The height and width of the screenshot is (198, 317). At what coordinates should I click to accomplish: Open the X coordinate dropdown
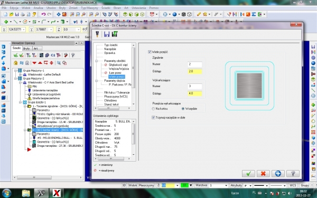pyautogui.click(x=24, y=30)
